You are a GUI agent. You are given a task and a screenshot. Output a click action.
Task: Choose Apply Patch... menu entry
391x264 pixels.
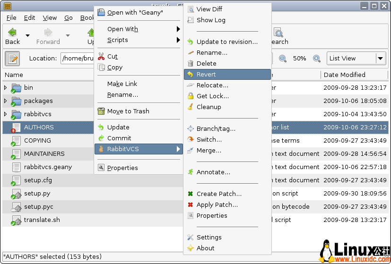tap(217, 205)
